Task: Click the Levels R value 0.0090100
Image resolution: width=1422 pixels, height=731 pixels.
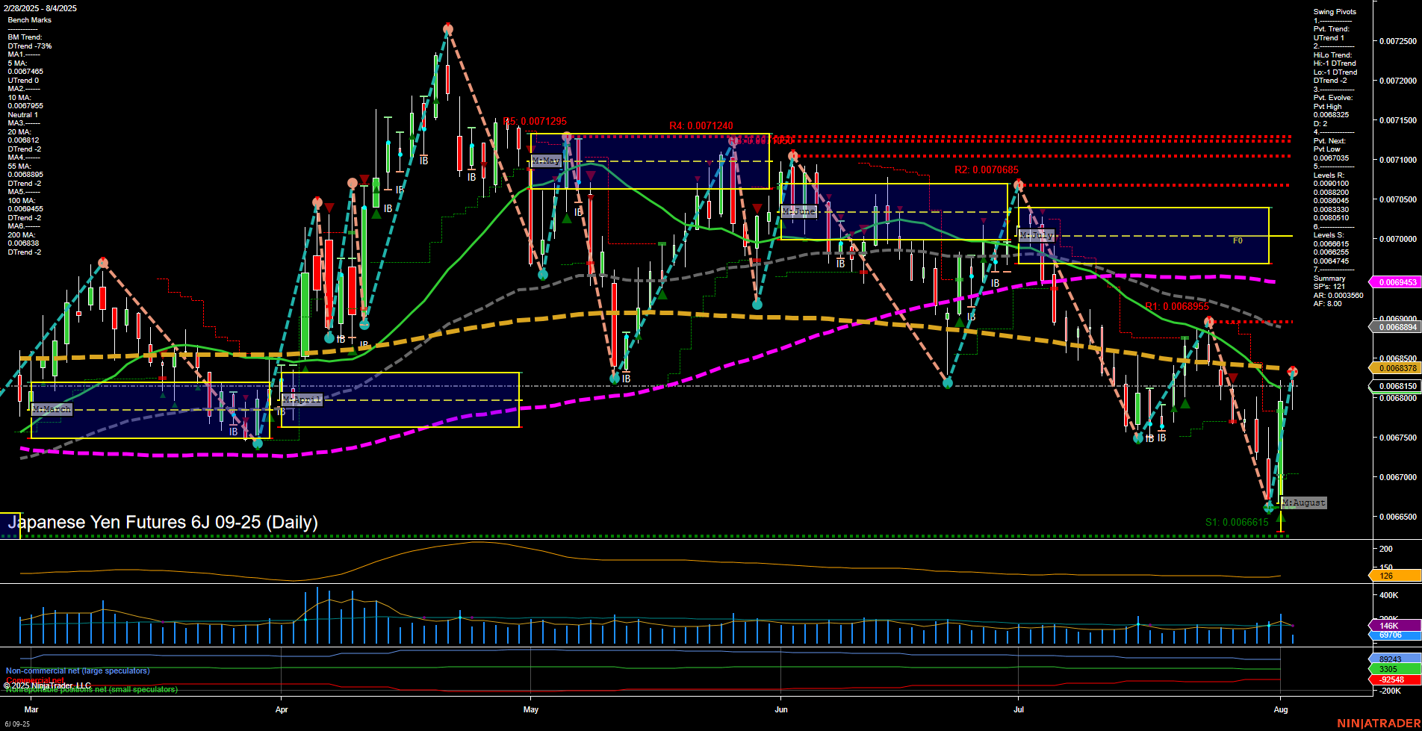Action: 1331,184
